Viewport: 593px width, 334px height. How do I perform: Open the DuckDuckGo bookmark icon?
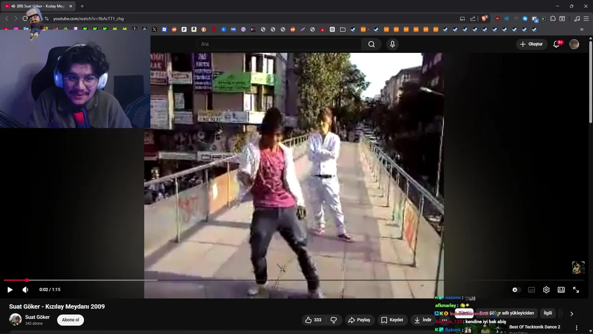pyautogui.click(x=204, y=29)
